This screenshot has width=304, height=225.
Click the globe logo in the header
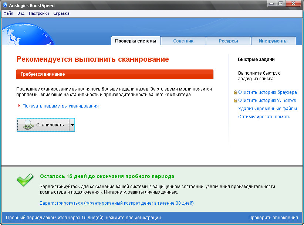[28, 34]
